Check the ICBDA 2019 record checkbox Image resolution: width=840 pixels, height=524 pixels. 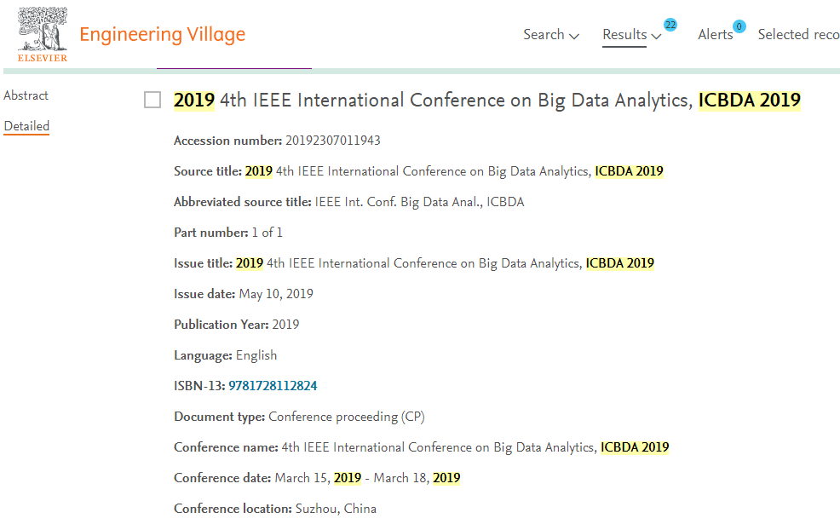tap(152, 101)
